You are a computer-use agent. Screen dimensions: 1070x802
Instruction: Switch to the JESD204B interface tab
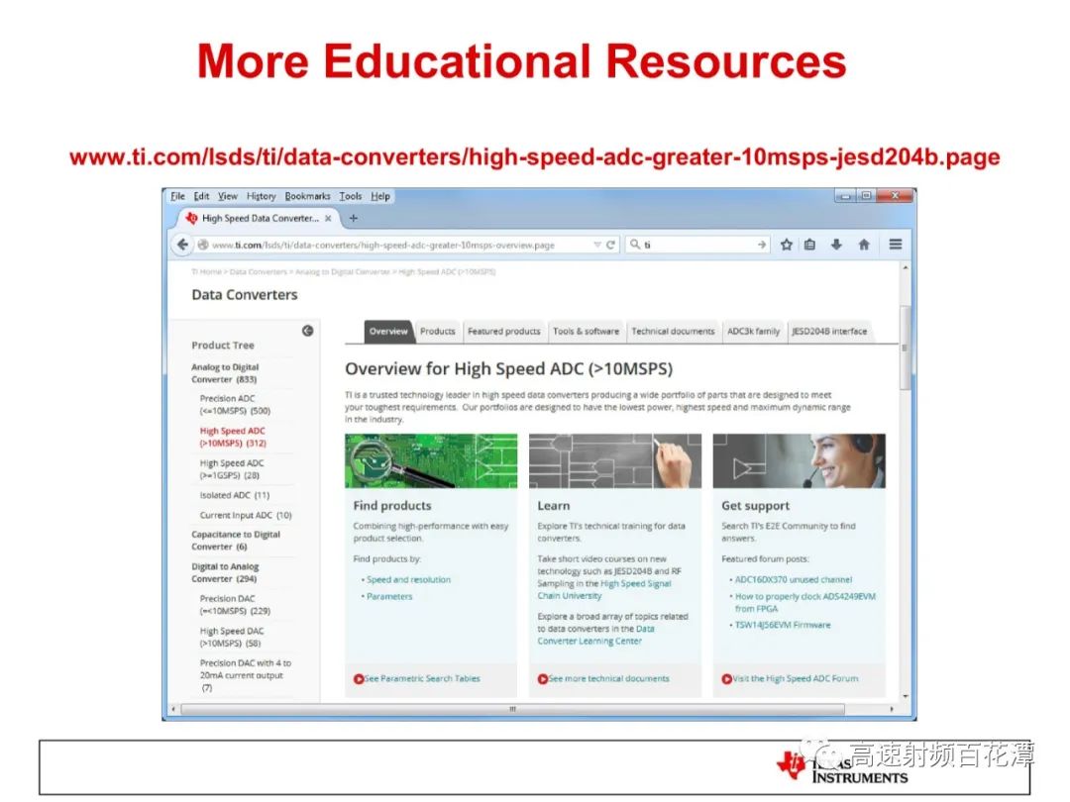pyautogui.click(x=829, y=332)
